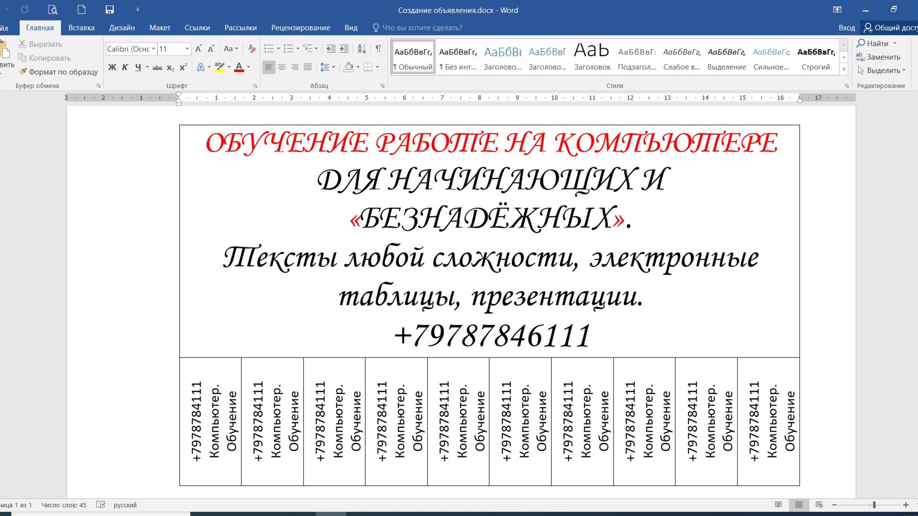This screenshot has width=918, height=516.
Task: Switch to the Макет tab
Action: point(160,28)
